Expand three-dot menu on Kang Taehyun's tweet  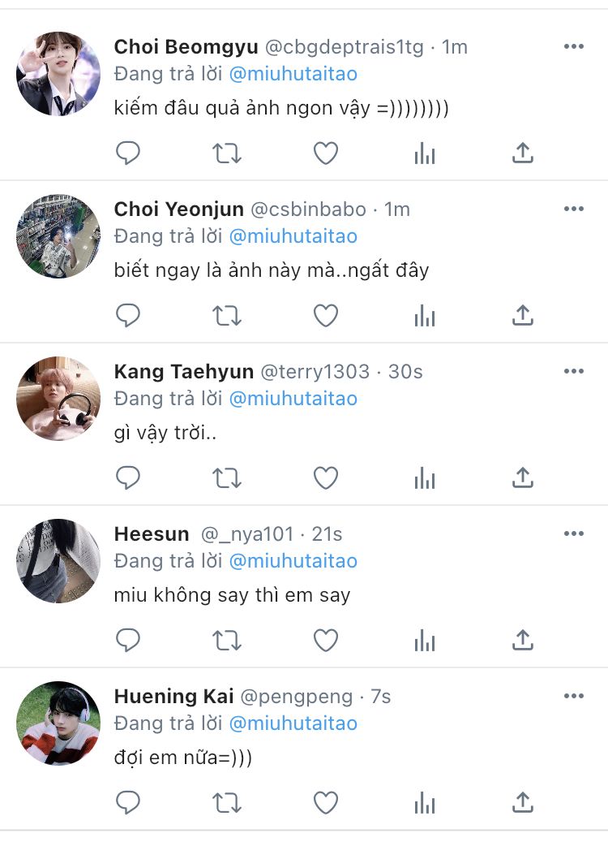click(574, 372)
